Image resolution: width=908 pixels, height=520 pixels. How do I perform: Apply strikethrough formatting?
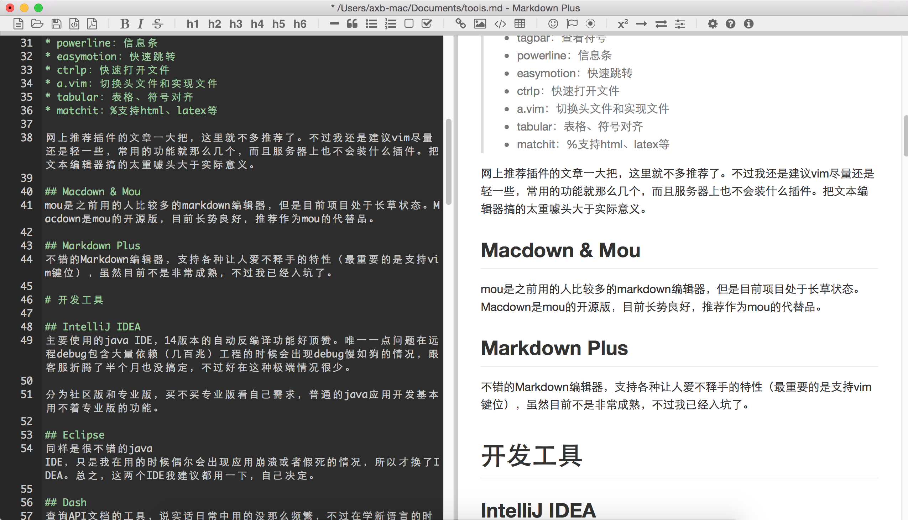pos(158,24)
